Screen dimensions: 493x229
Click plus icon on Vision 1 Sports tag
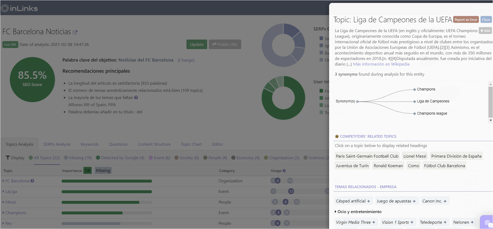tap(412, 222)
